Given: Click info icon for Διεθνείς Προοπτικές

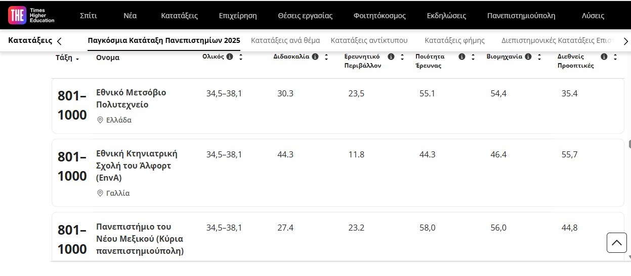Looking at the screenshot, I should pyautogui.click(x=604, y=57).
